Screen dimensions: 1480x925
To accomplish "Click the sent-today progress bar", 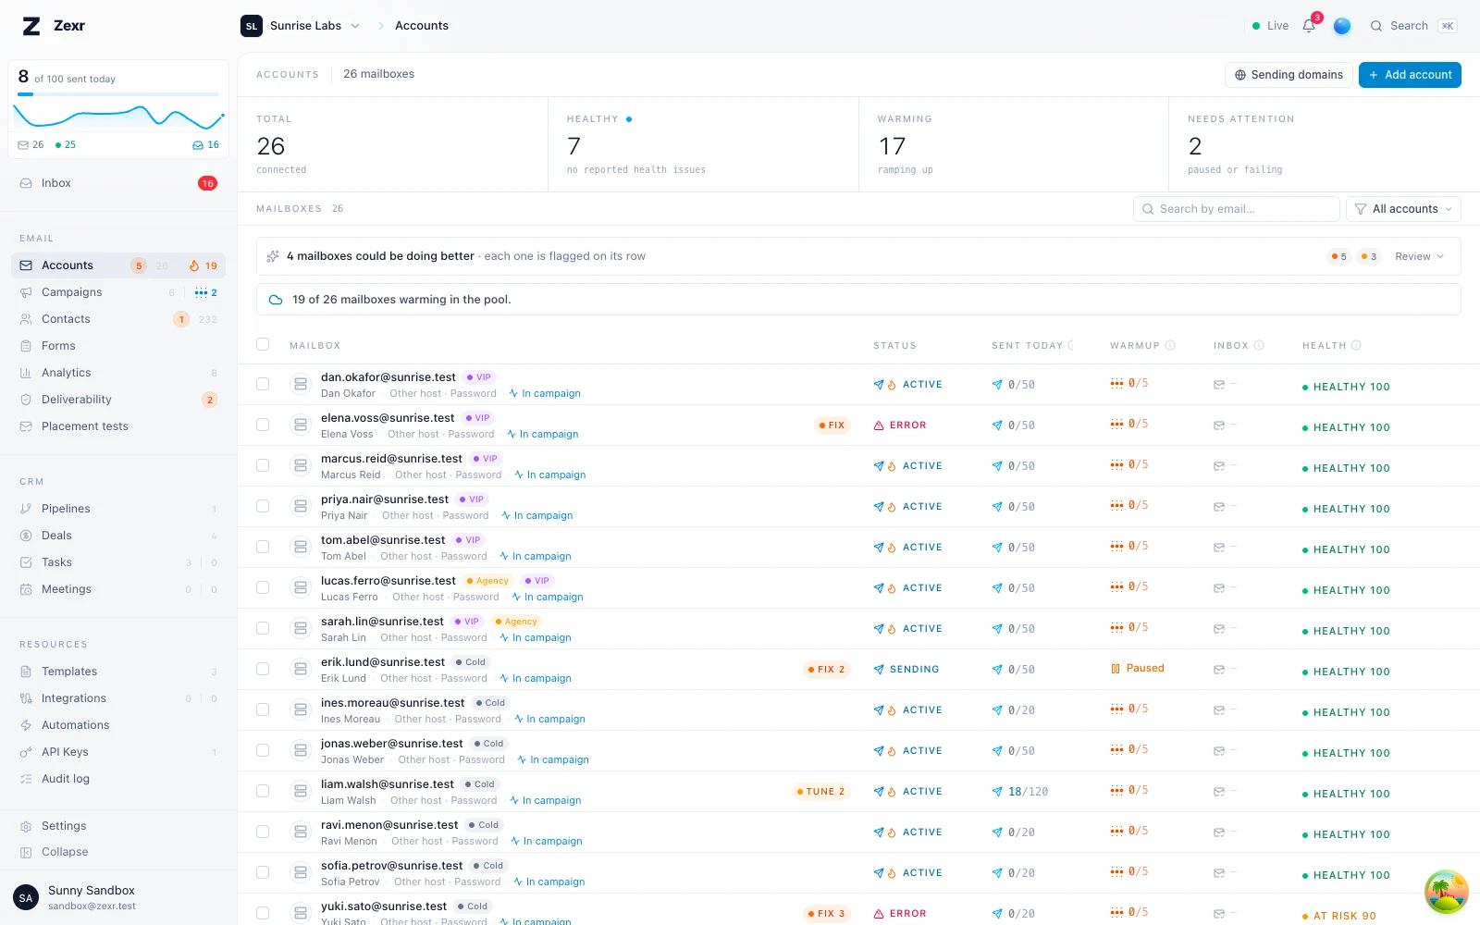I will (x=118, y=94).
